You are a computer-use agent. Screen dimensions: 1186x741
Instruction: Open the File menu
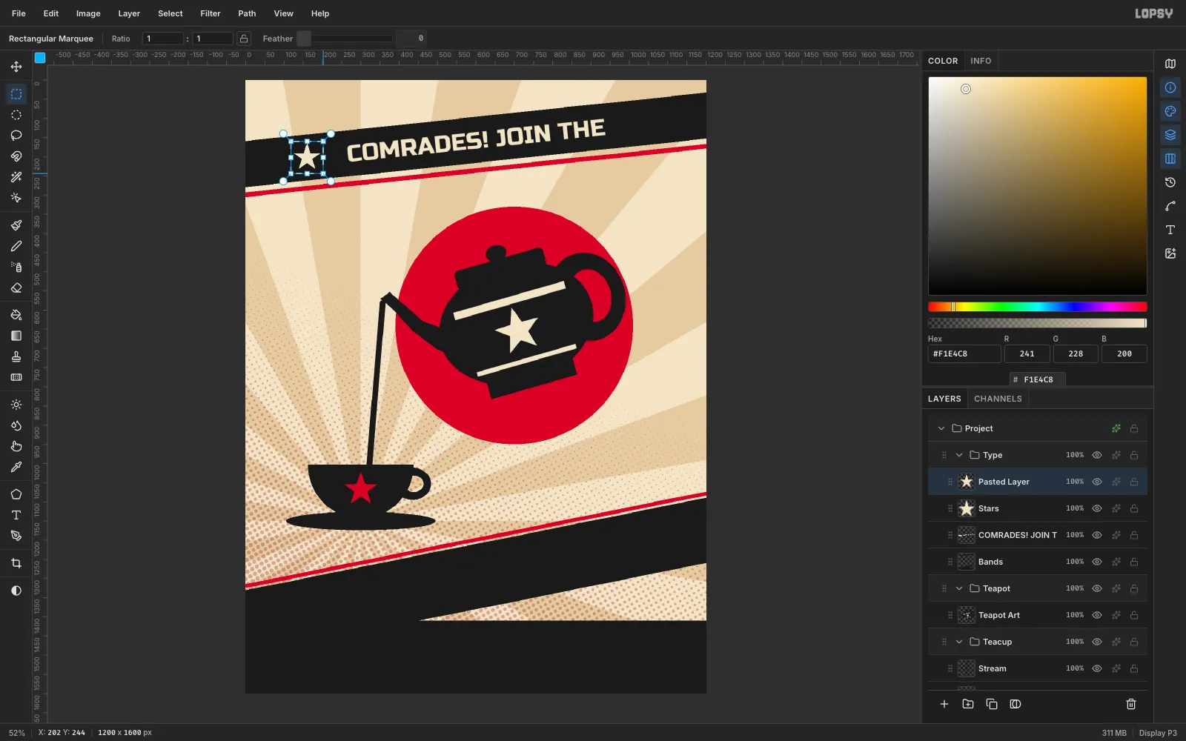19,13
